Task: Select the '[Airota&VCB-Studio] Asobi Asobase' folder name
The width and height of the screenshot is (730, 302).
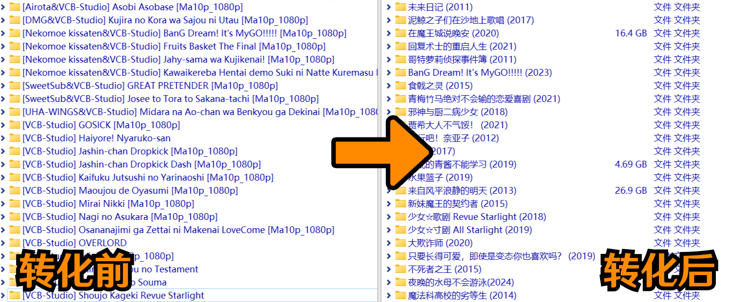Action: click(132, 7)
